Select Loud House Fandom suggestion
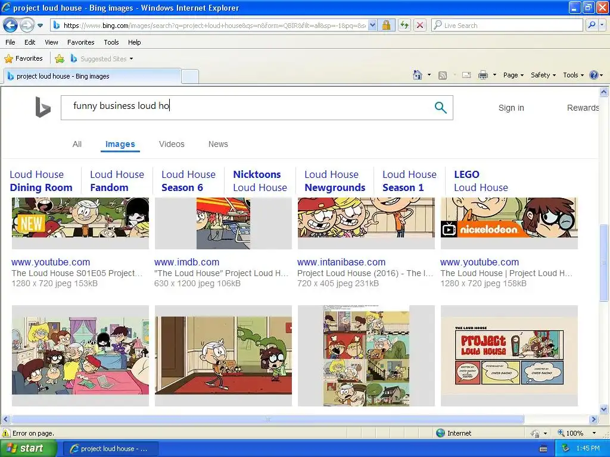The height and width of the screenshot is (457, 610). pyautogui.click(x=117, y=181)
